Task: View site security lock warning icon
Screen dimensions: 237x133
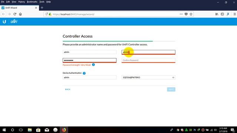Action: click(50, 14)
